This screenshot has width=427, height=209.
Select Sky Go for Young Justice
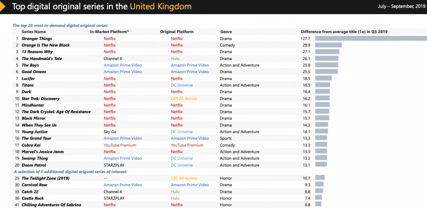point(110,132)
